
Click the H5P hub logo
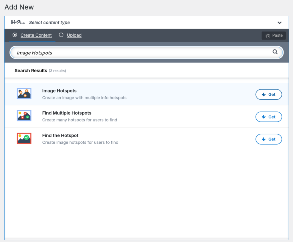(x=18, y=23)
